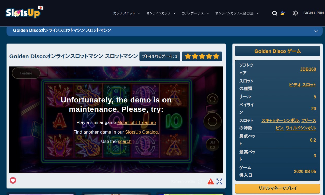This screenshot has width=325, height=195.
Task: Click the search link in message
Action: [125, 141]
